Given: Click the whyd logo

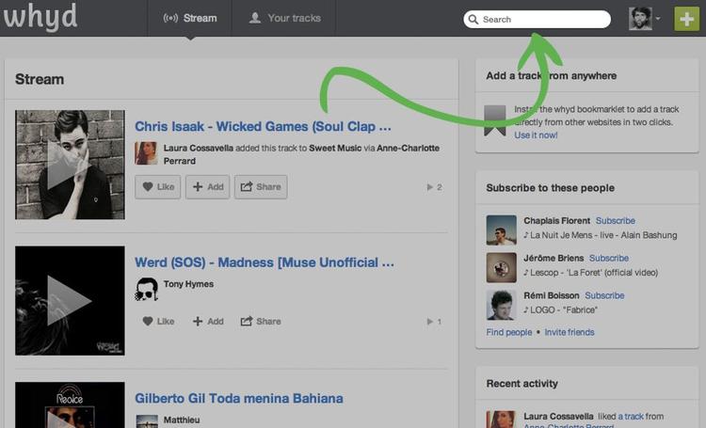Looking at the screenshot, I should (x=39, y=18).
